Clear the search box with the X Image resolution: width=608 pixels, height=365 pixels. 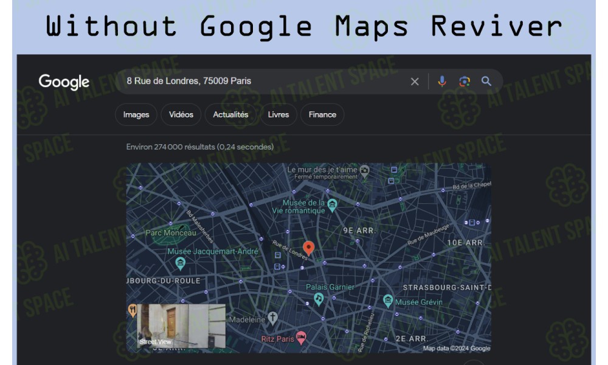tap(415, 82)
